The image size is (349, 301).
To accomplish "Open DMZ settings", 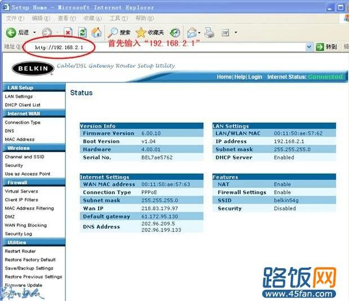I will [x=10, y=216].
